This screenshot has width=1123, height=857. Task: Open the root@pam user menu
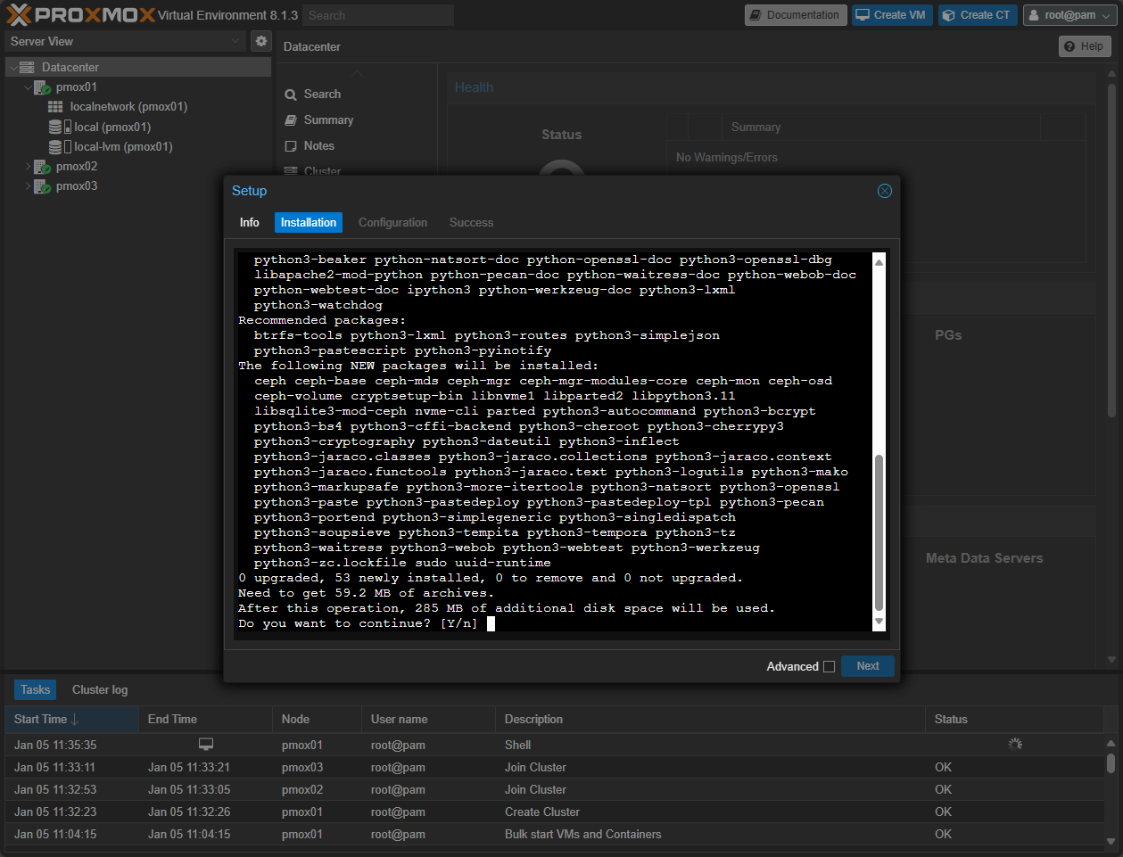pos(1069,15)
